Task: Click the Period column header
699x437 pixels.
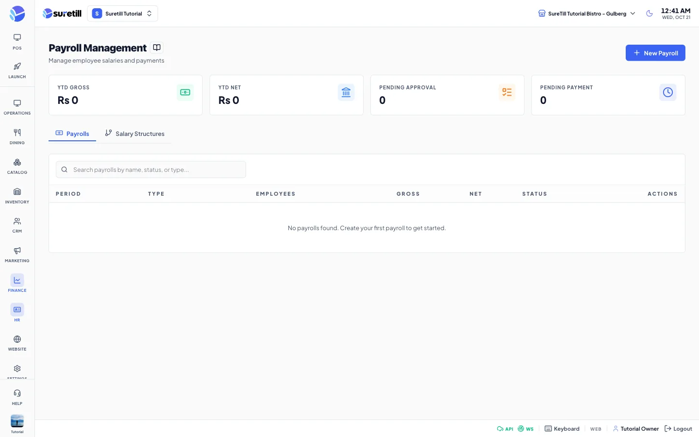Action: tap(68, 194)
